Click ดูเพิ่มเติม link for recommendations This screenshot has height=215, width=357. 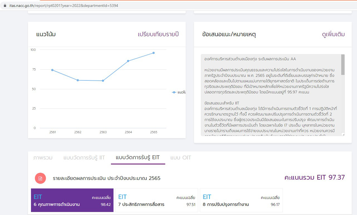pos(333,34)
